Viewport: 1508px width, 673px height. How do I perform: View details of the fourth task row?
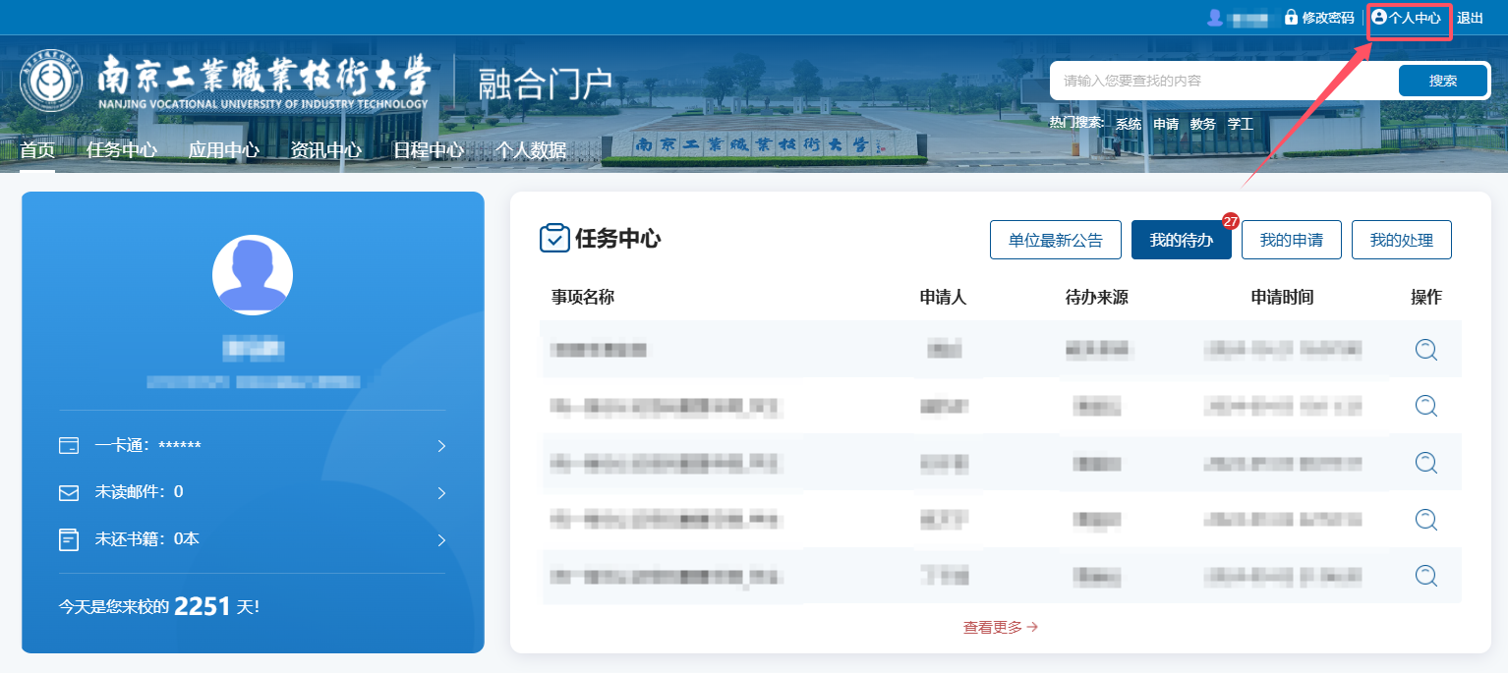1426,520
